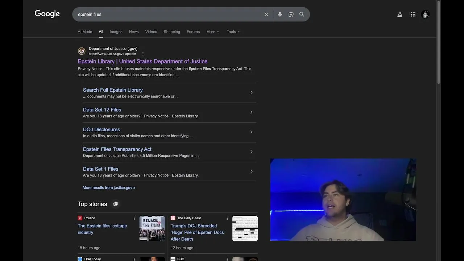Viewport: 464px width, 261px height.
Task: Open the options menu for the Politico story
Action: click(x=134, y=218)
